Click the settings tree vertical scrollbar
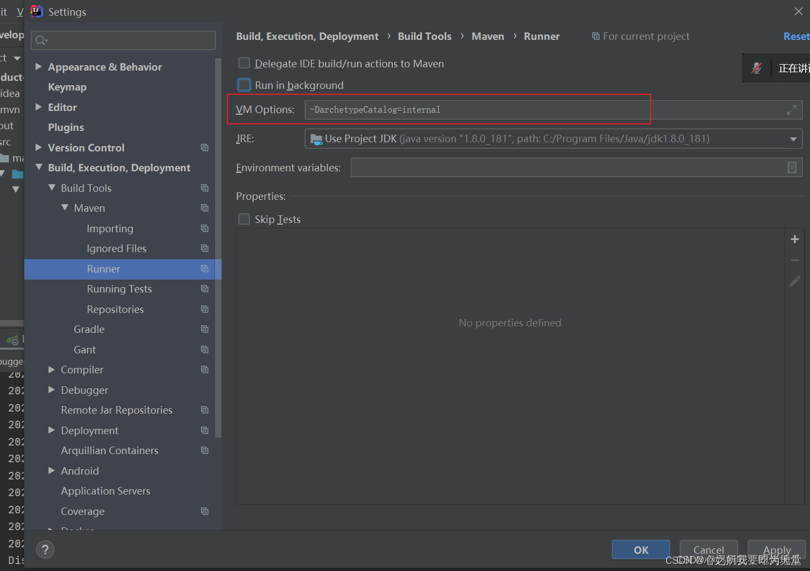Viewport: 810px width, 571px height. click(218, 248)
